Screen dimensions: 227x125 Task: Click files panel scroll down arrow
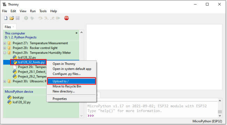point(81,116)
